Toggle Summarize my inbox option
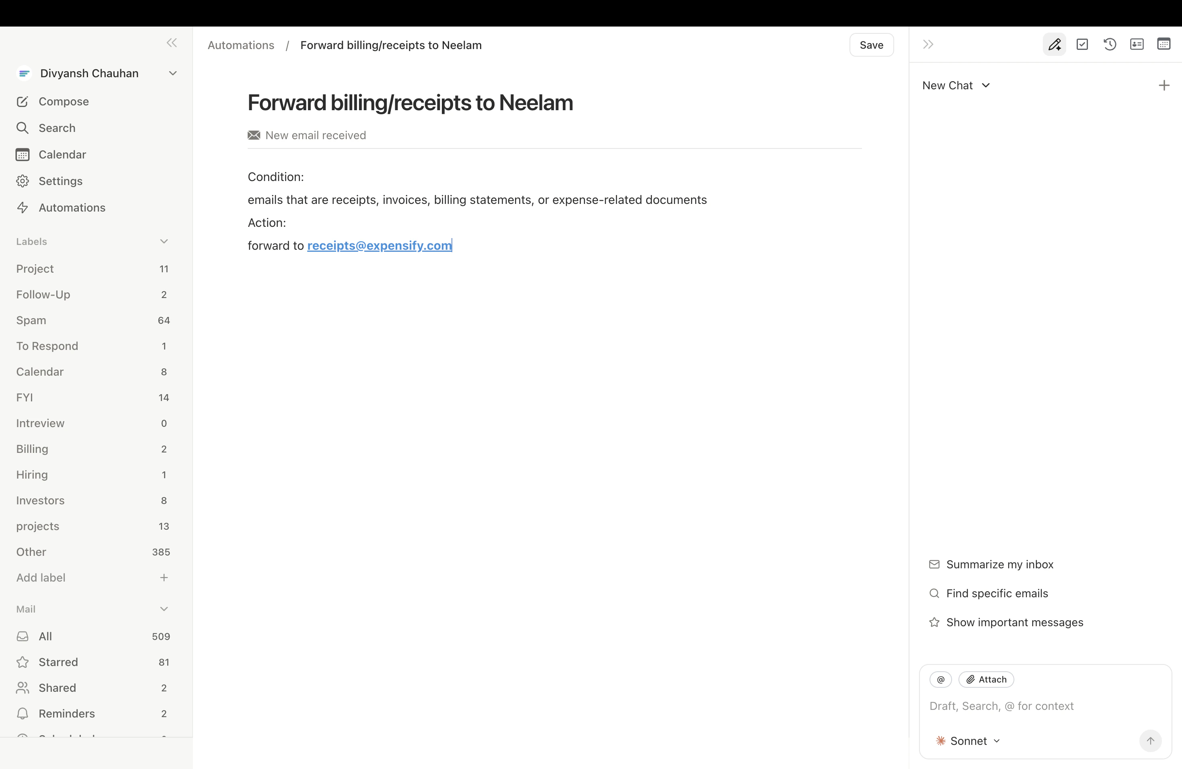Screen dimensions: 1182x769 [1000, 564]
